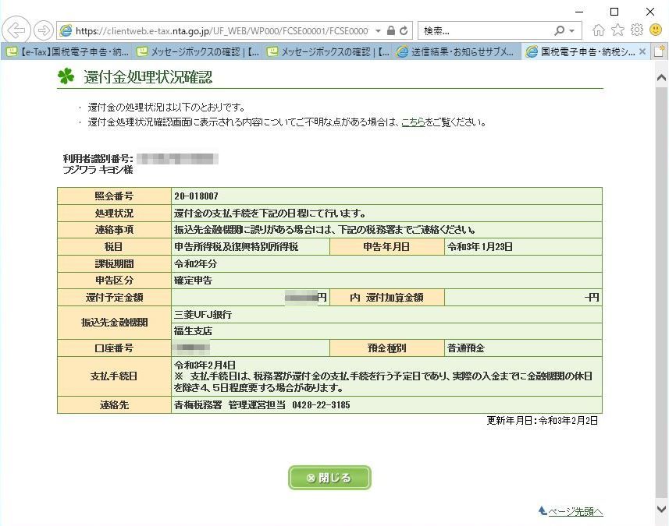669x526 pixels.
Task: Click the 閉じる button
Action: [329, 478]
